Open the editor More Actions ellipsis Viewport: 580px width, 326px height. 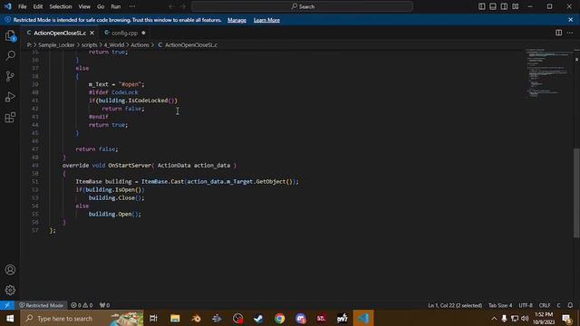pyautogui.click(x=570, y=33)
